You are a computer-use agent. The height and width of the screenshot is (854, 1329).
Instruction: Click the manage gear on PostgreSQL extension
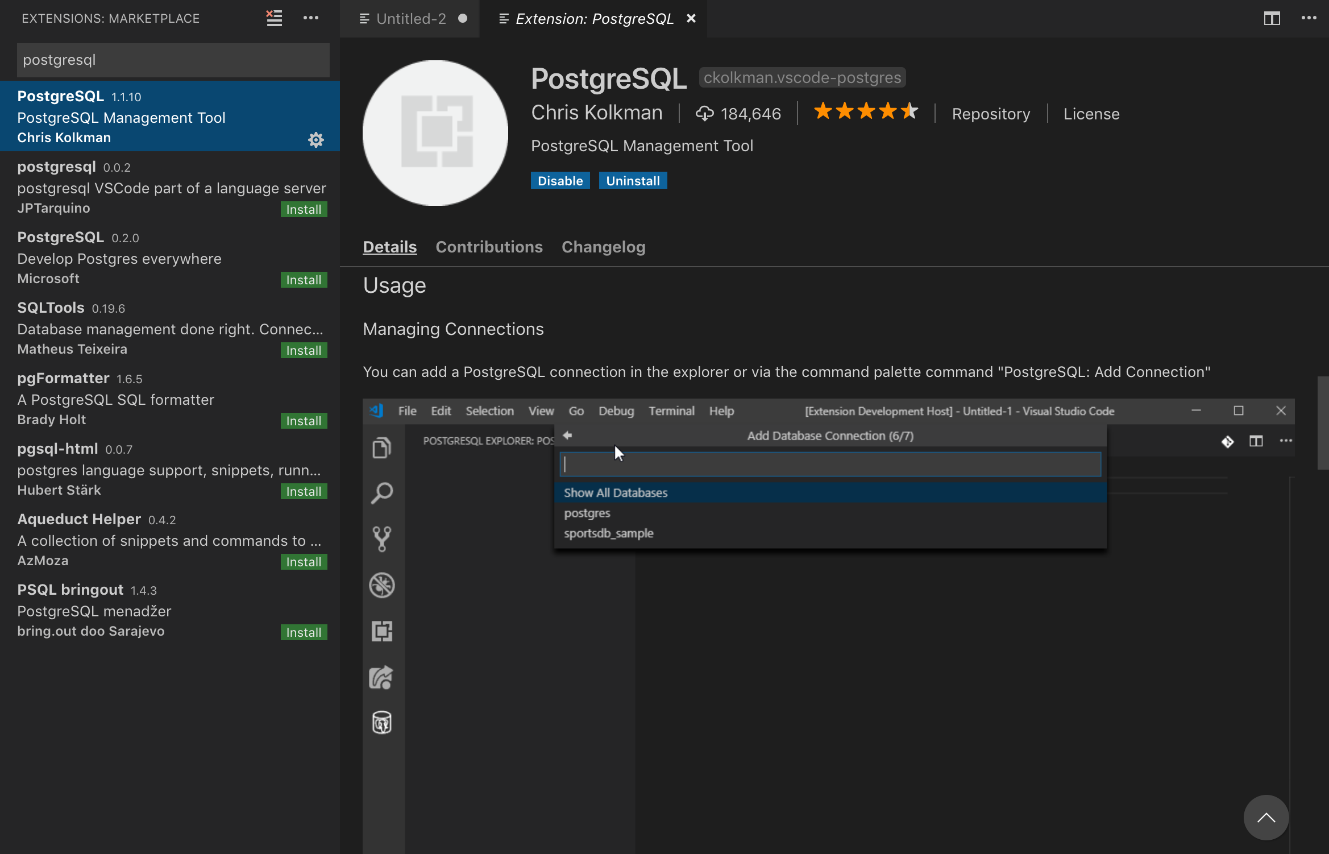pos(316,140)
